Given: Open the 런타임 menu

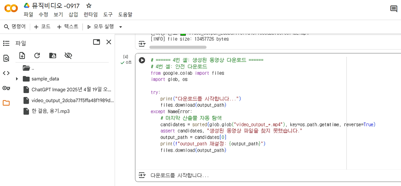Looking at the screenshot, I should click(x=91, y=14).
